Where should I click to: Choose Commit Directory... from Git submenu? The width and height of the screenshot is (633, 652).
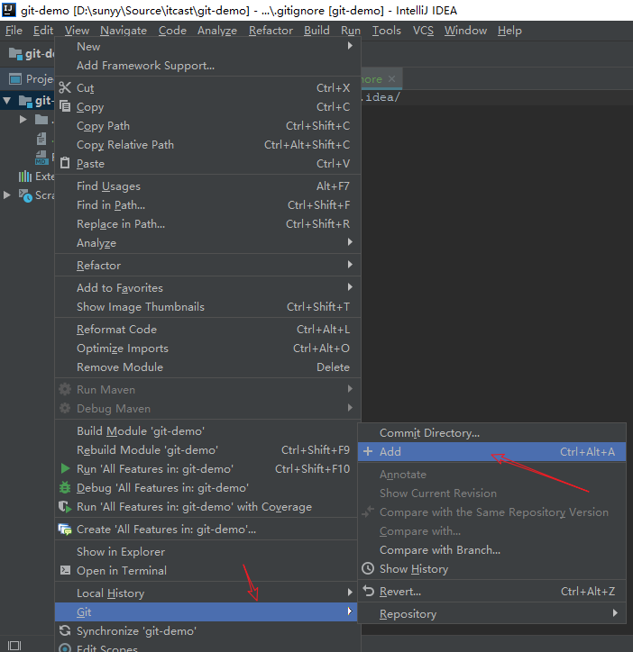429,433
